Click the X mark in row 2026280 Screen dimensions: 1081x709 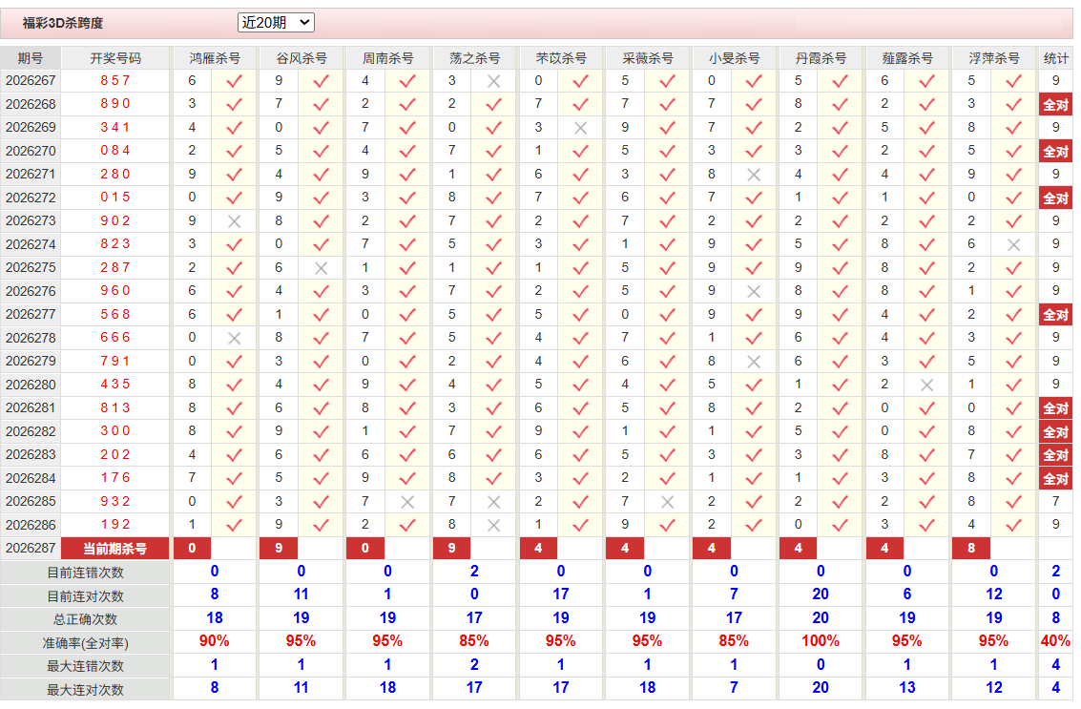(x=926, y=385)
